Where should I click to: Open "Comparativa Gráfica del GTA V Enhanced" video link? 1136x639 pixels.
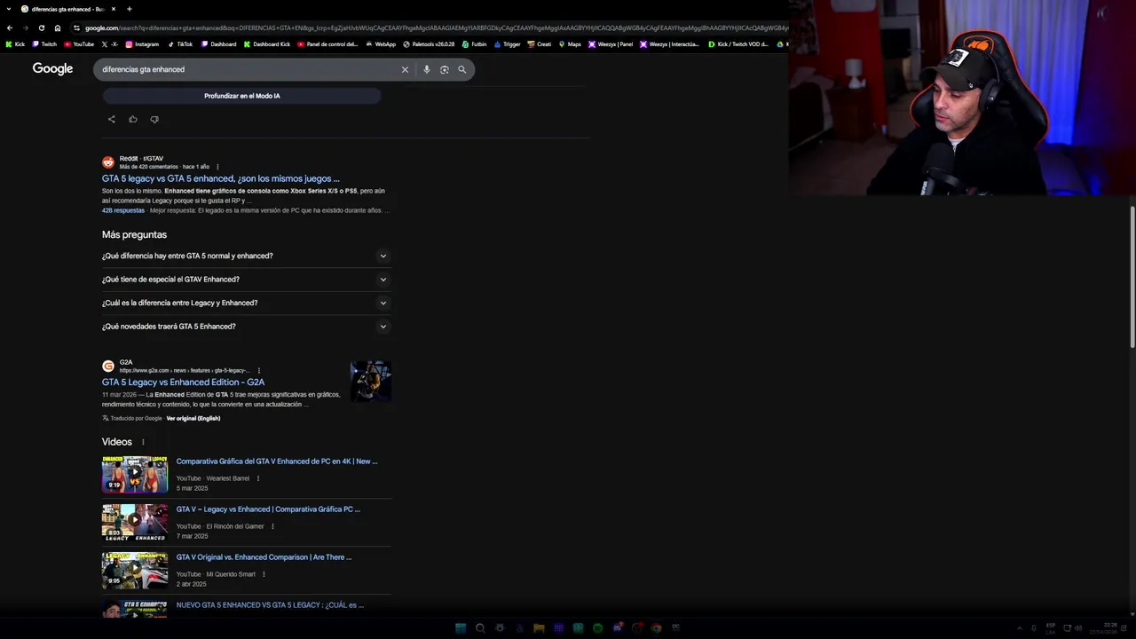tap(277, 461)
